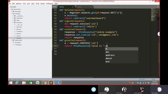Viewport: 168px width, 94px height.
Task: Open the Help menu
Action: point(56,4)
